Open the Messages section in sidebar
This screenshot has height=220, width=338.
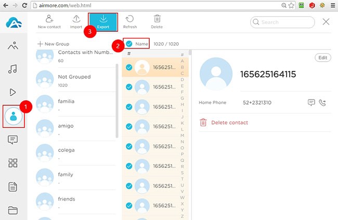(x=13, y=139)
